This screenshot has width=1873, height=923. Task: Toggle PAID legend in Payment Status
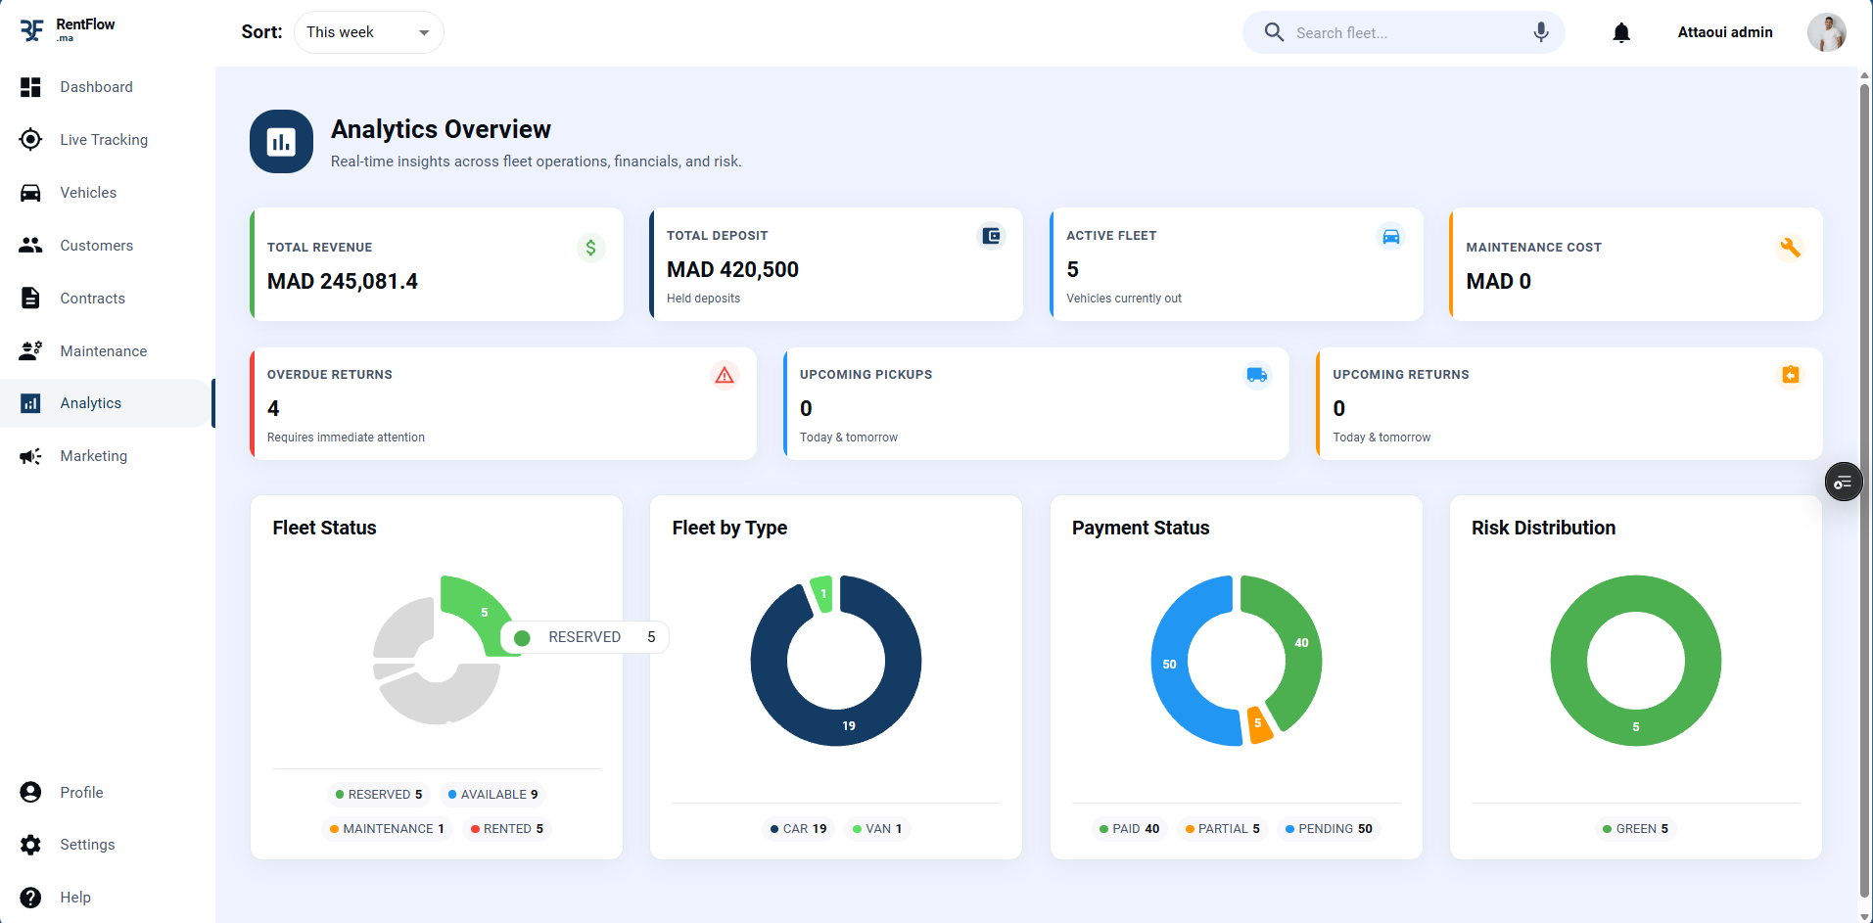[1130, 829]
